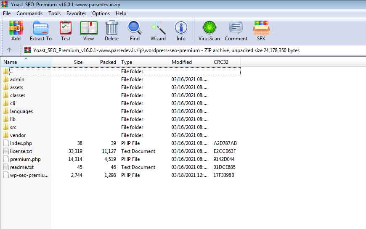
Task: Select file name readme.txt
Action: [22, 167]
